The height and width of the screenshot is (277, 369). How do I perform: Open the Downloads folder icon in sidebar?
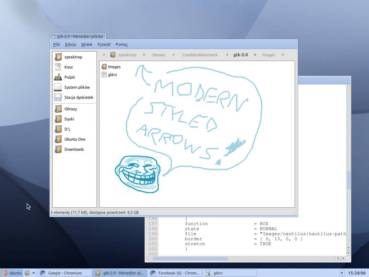[58, 150]
